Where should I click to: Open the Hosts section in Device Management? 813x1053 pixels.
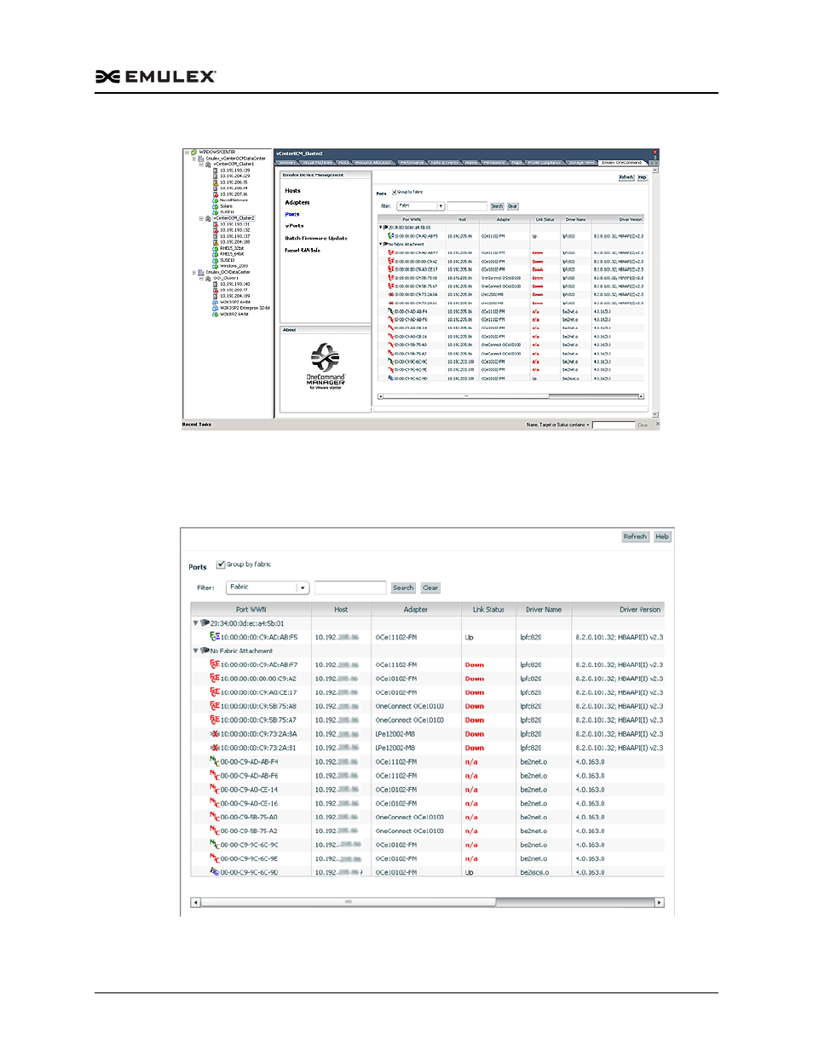pyautogui.click(x=292, y=191)
